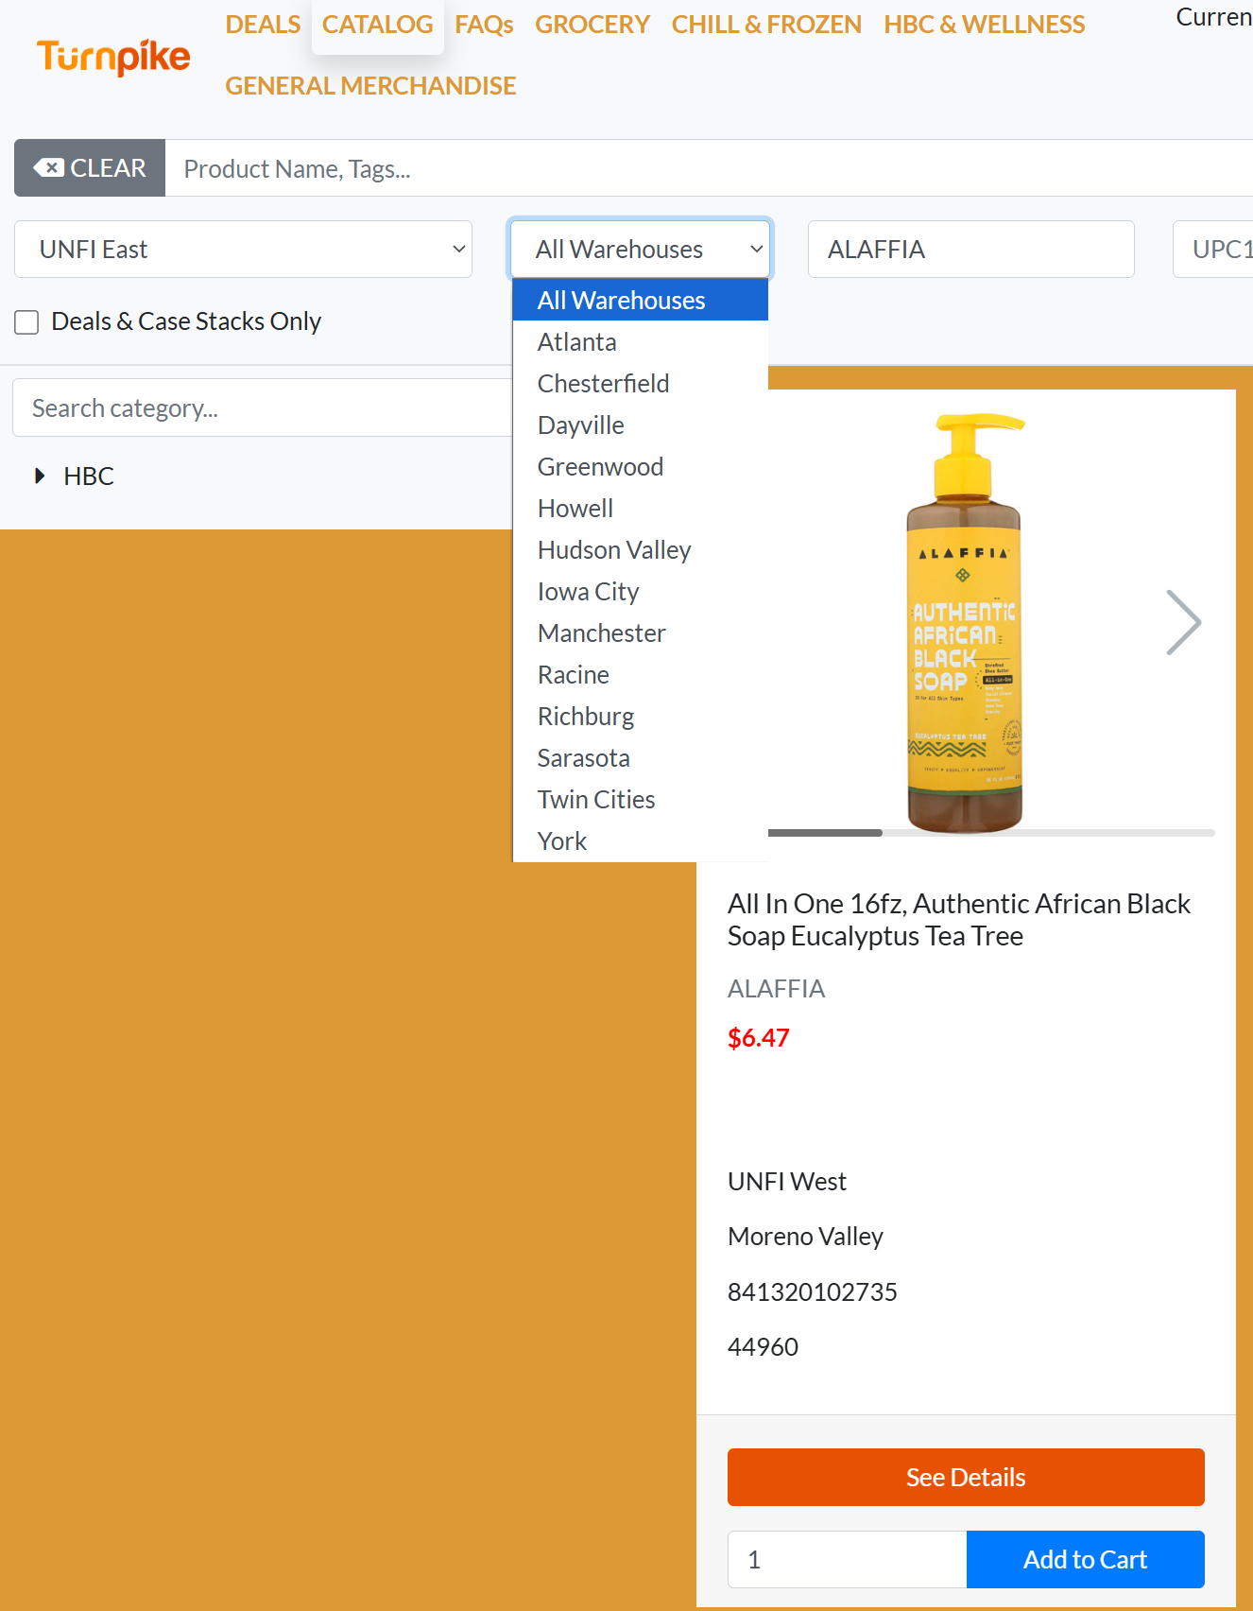Open the UNFI East region dropdown
This screenshot has height=1611, width=1253.
pos(243,250)
